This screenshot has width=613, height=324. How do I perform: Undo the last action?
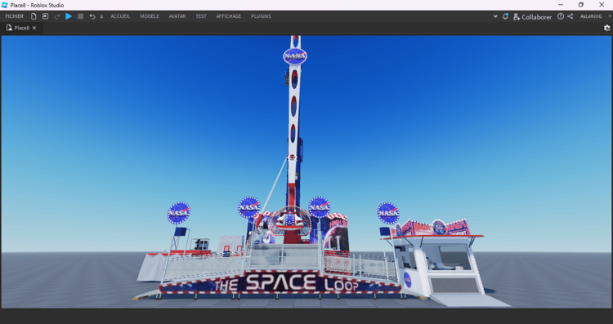92,16
